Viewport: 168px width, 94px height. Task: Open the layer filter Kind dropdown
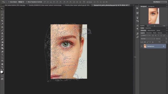[x=146, y=36]
